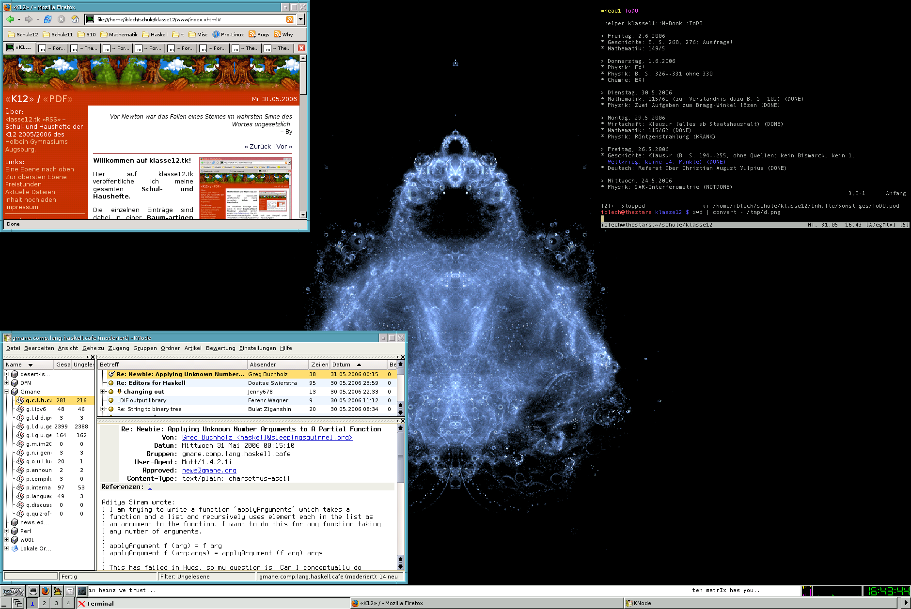
Task: Click the news@gmane.org Approved link
Action: point(209,470)
